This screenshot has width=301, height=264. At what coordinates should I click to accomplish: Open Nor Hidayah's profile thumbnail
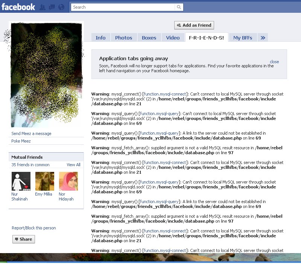pos(68,181)
